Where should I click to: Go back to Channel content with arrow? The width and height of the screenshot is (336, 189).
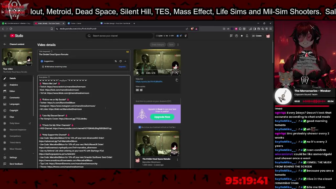(x=5, y=44)
